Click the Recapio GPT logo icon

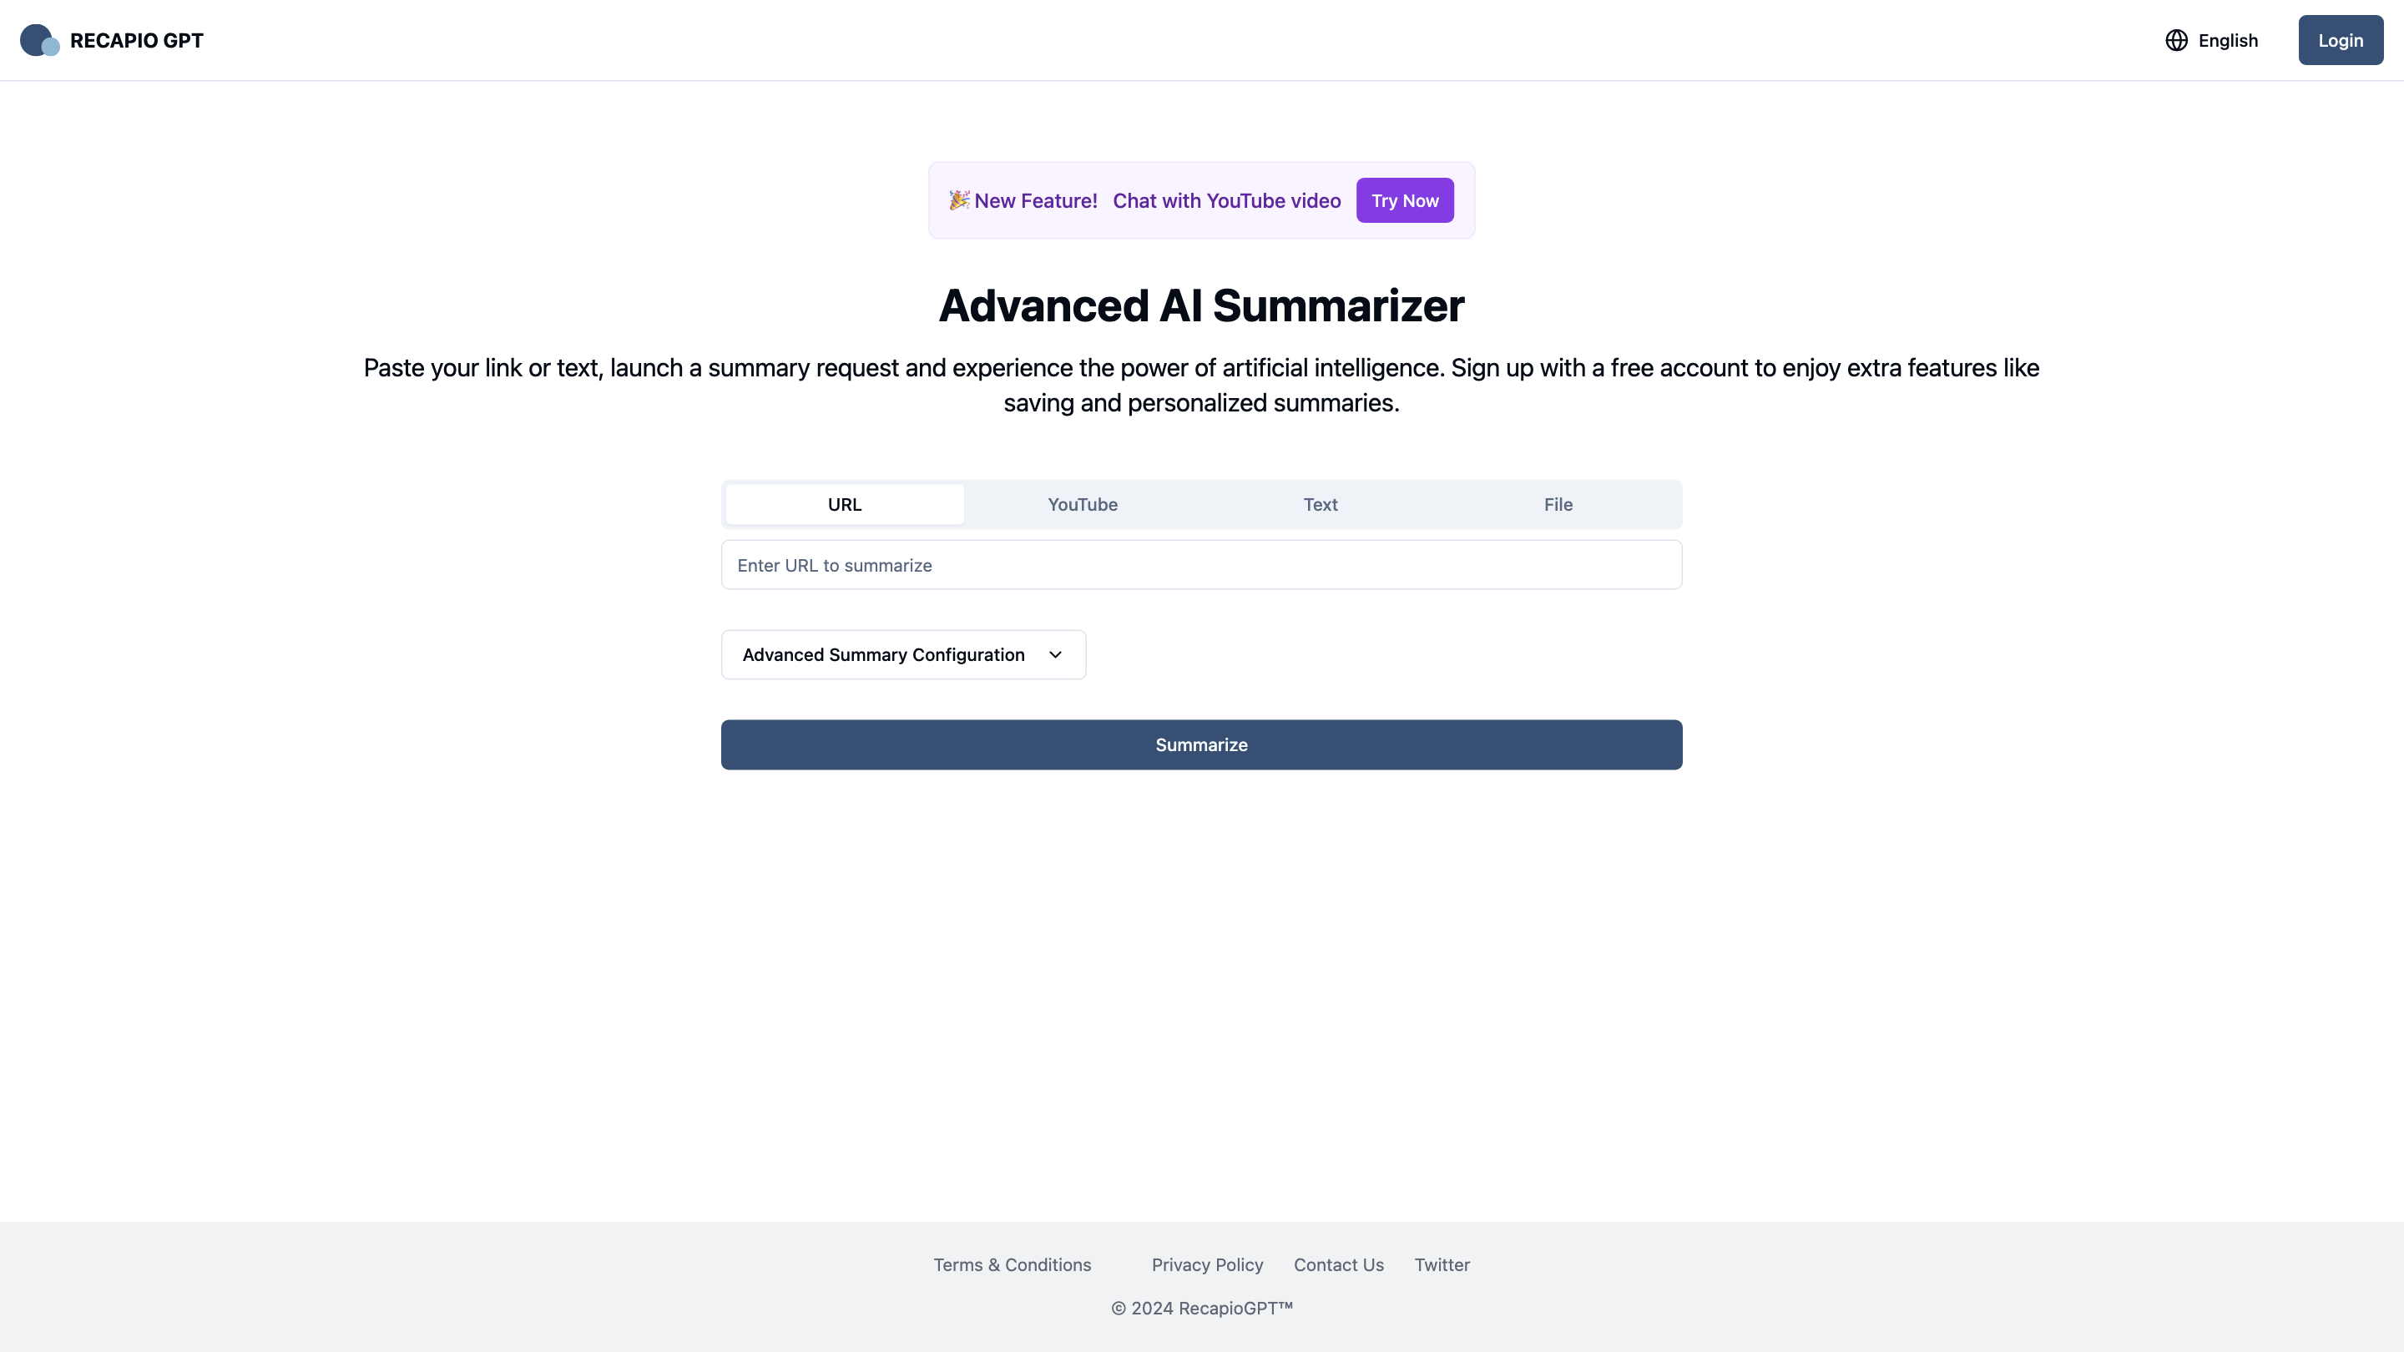(x=39, y=40)
